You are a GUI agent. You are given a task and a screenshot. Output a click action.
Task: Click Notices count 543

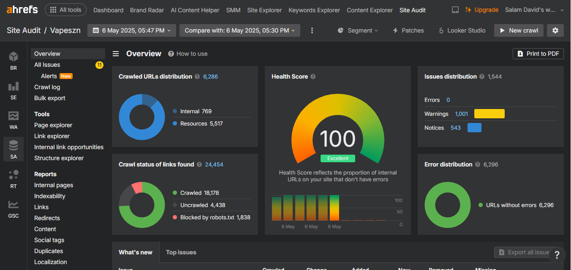[x=456, y=128]
